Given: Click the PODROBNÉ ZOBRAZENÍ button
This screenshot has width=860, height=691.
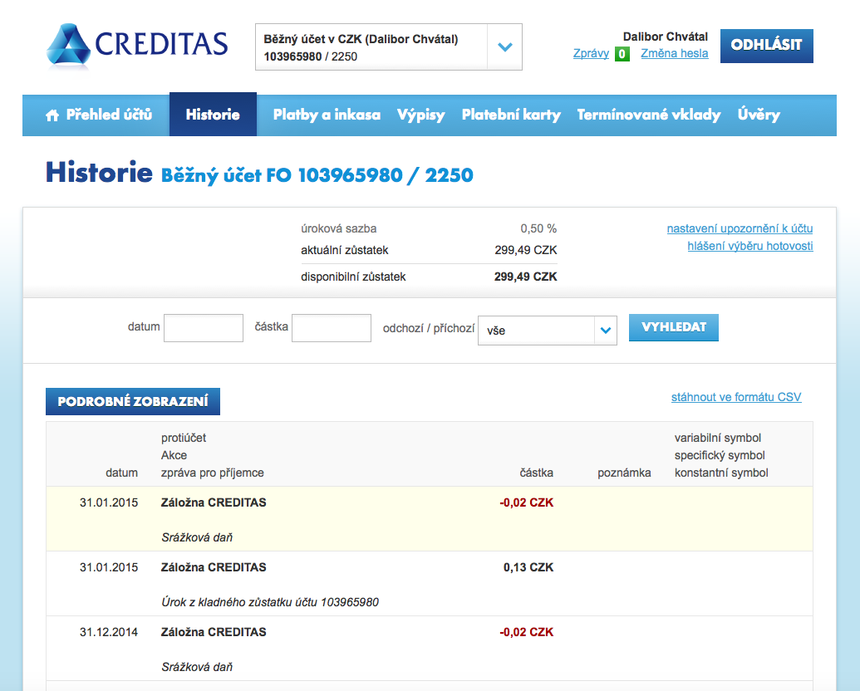Looking at the screenshot, I should [x=133, y=401].
